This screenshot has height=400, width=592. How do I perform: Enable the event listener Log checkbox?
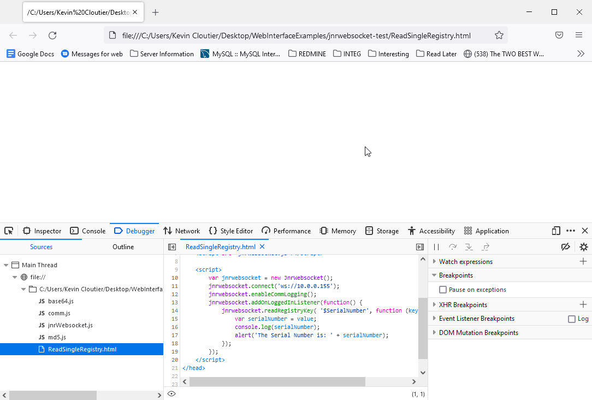(x=572, y=319)
